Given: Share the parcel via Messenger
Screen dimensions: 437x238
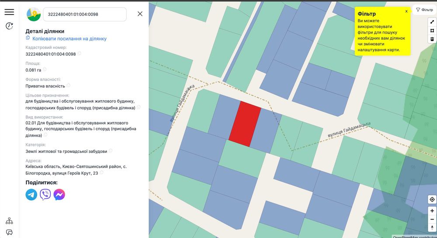Looking at the screenshot, I should tap(59, 195).
